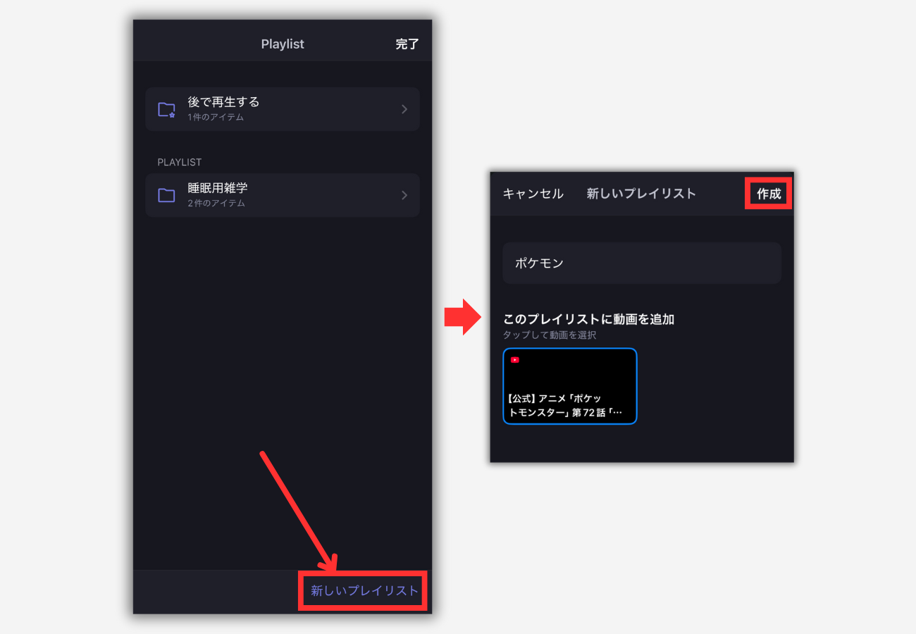Viewport: 916px width, 634px height.
Task: Expand 睡眠用雑学 using its chevron
Action: [404, 195]
